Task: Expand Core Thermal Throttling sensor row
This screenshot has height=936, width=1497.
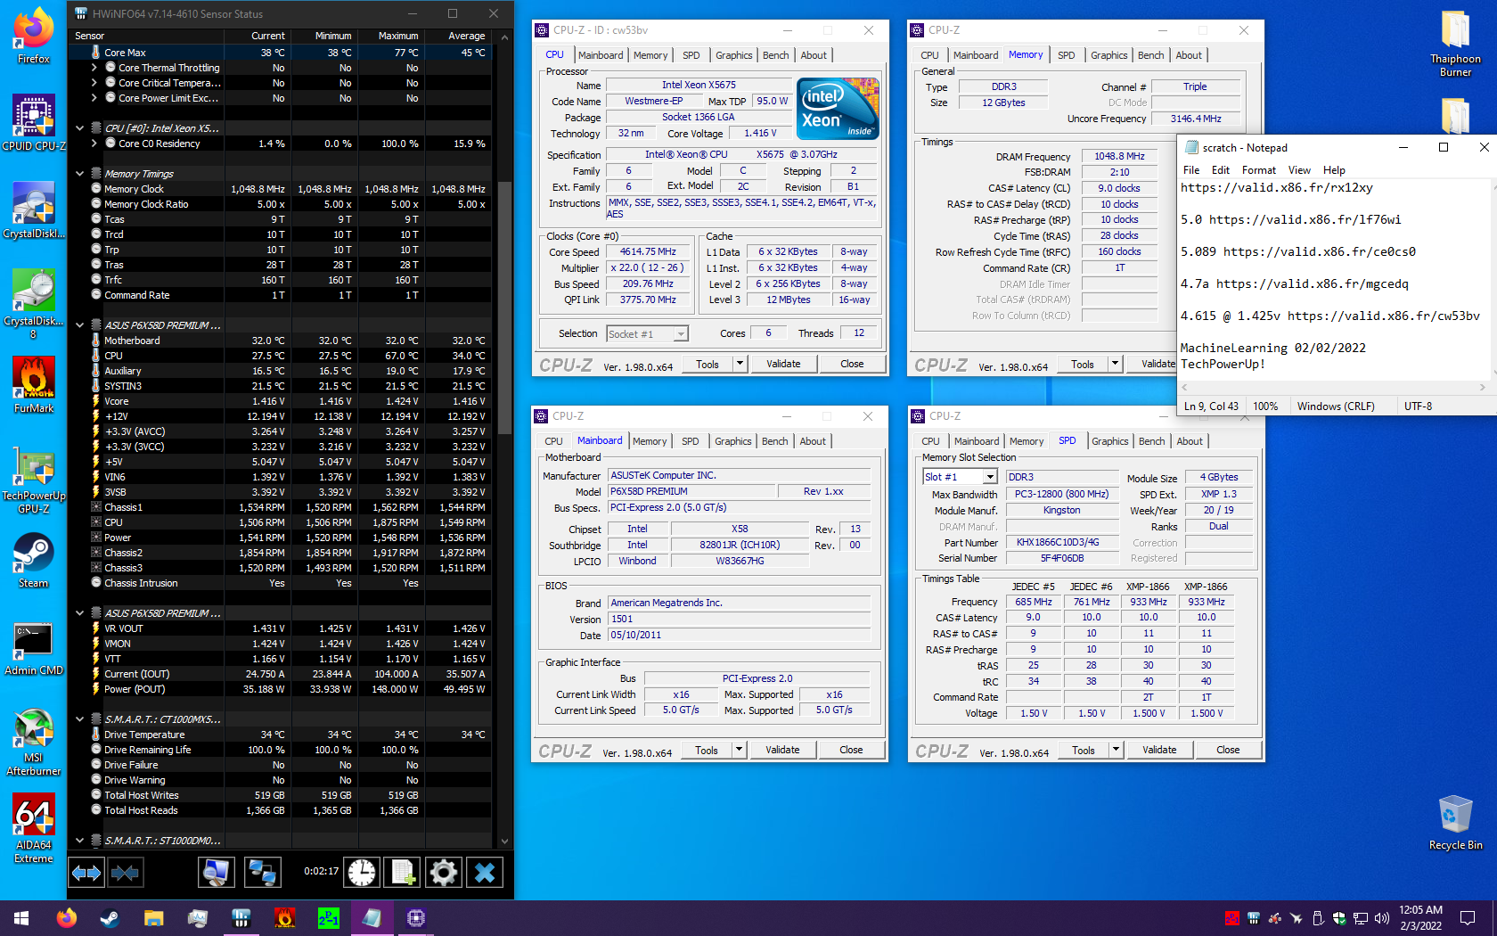Action: click(94, 68)
